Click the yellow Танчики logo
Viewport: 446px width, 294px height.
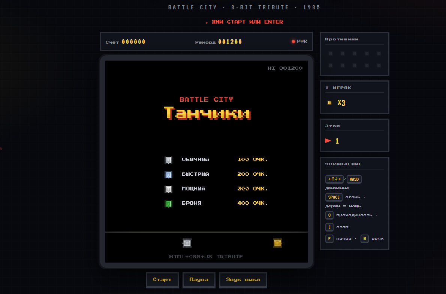point(207,113)
